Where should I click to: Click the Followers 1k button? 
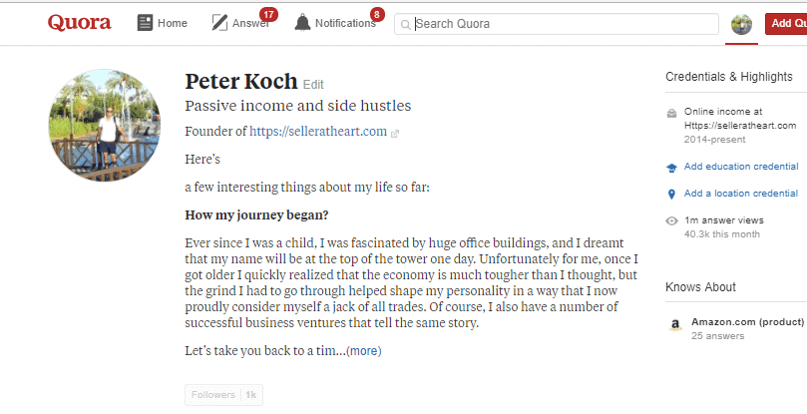(223, 395)
